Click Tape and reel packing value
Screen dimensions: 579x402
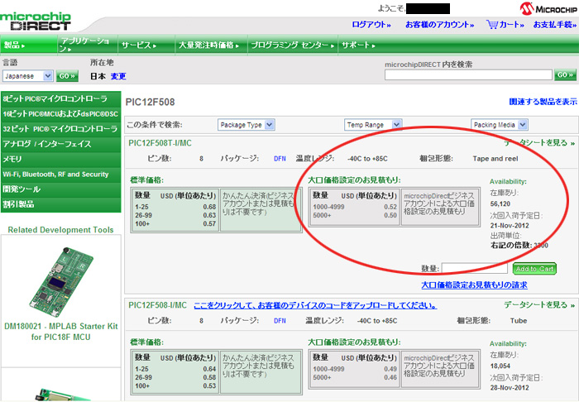tap(495, 159)
